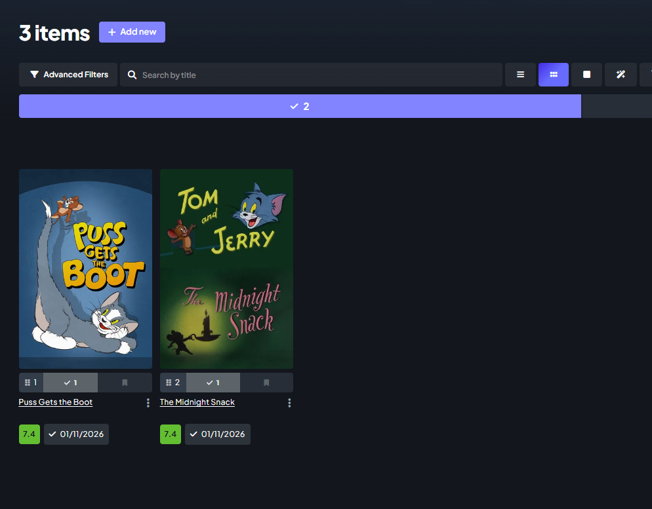Screen dimensions: 652x509
Task: Click the magic wand icon
Action: tap(621, 75)
